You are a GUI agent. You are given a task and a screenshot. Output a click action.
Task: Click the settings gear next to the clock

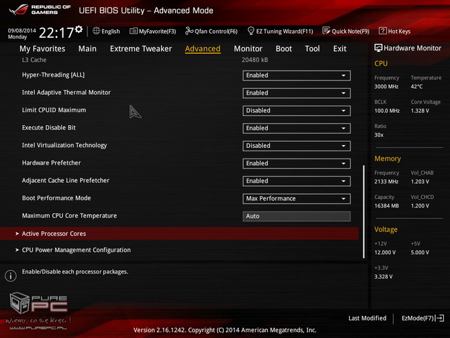coord(79,29)
